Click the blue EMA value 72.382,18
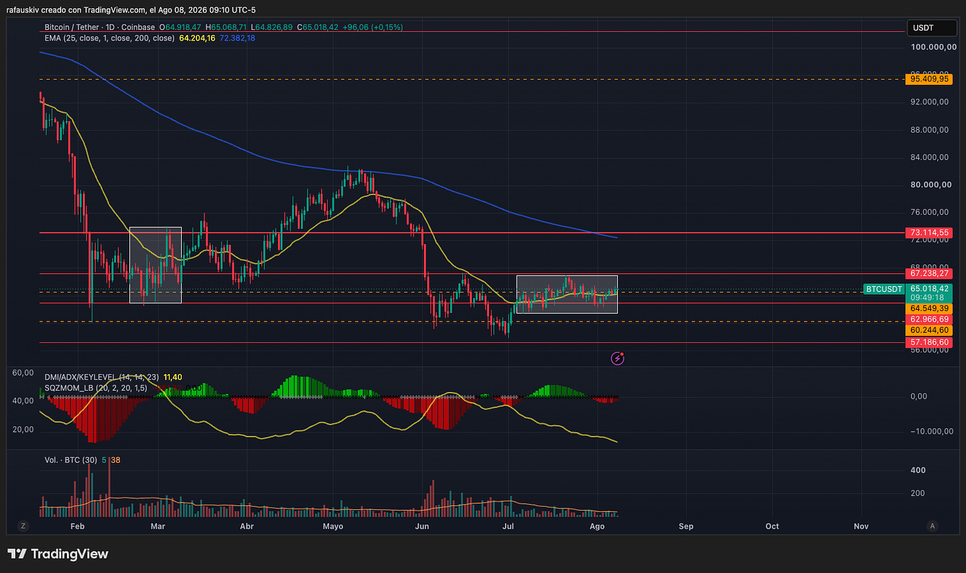966x573 pixels. [x=237, y=38]
